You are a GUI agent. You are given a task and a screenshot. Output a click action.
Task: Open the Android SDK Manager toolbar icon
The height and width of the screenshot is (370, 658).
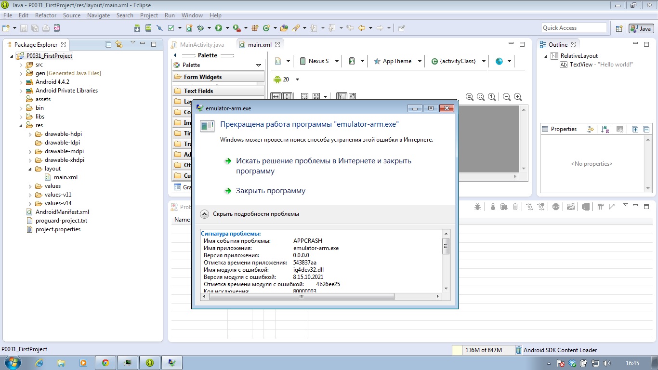click(137, 28)
